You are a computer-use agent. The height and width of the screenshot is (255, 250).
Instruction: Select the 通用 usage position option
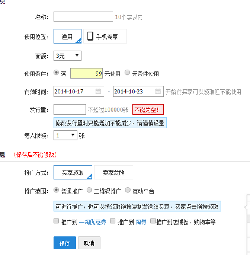tap(67, 36)
